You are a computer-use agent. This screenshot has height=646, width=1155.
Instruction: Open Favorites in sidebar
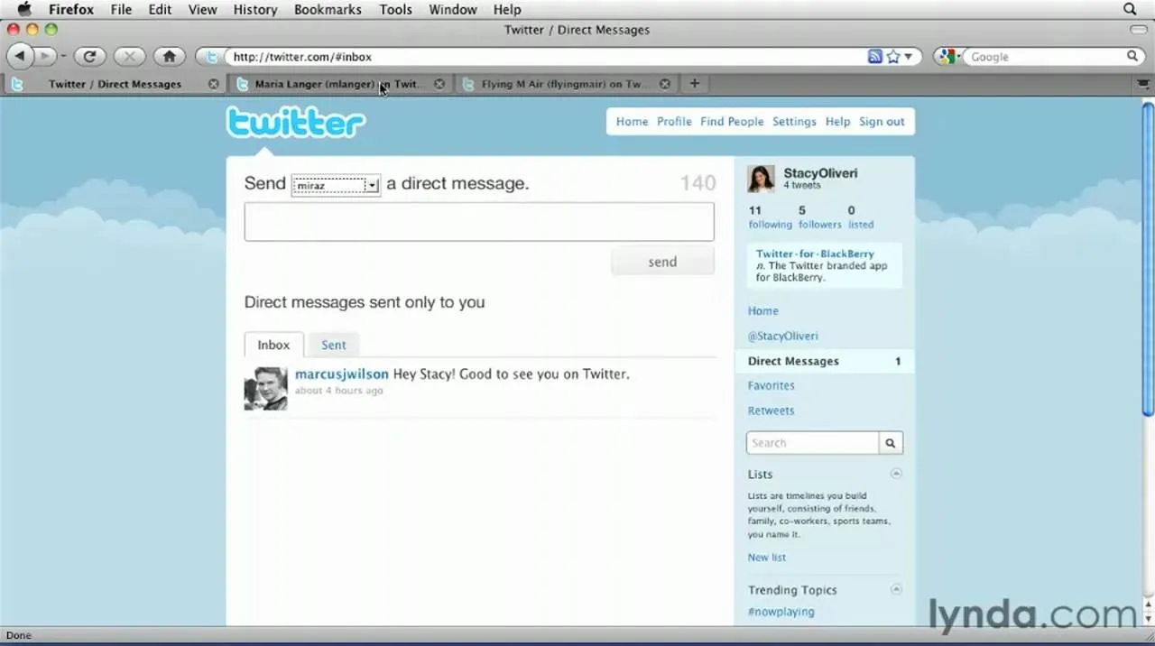pos(771,385)
